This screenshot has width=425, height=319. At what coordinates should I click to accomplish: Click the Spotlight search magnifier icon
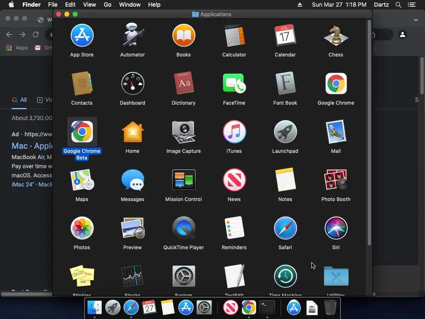coord(398,5)
